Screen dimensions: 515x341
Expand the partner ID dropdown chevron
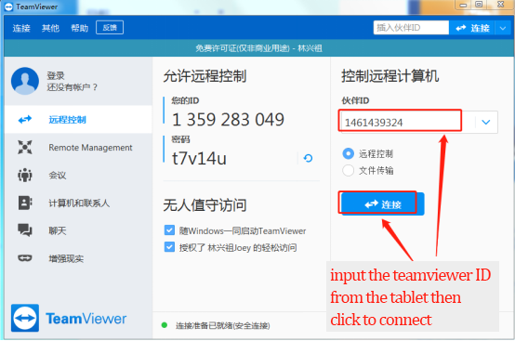486,123
